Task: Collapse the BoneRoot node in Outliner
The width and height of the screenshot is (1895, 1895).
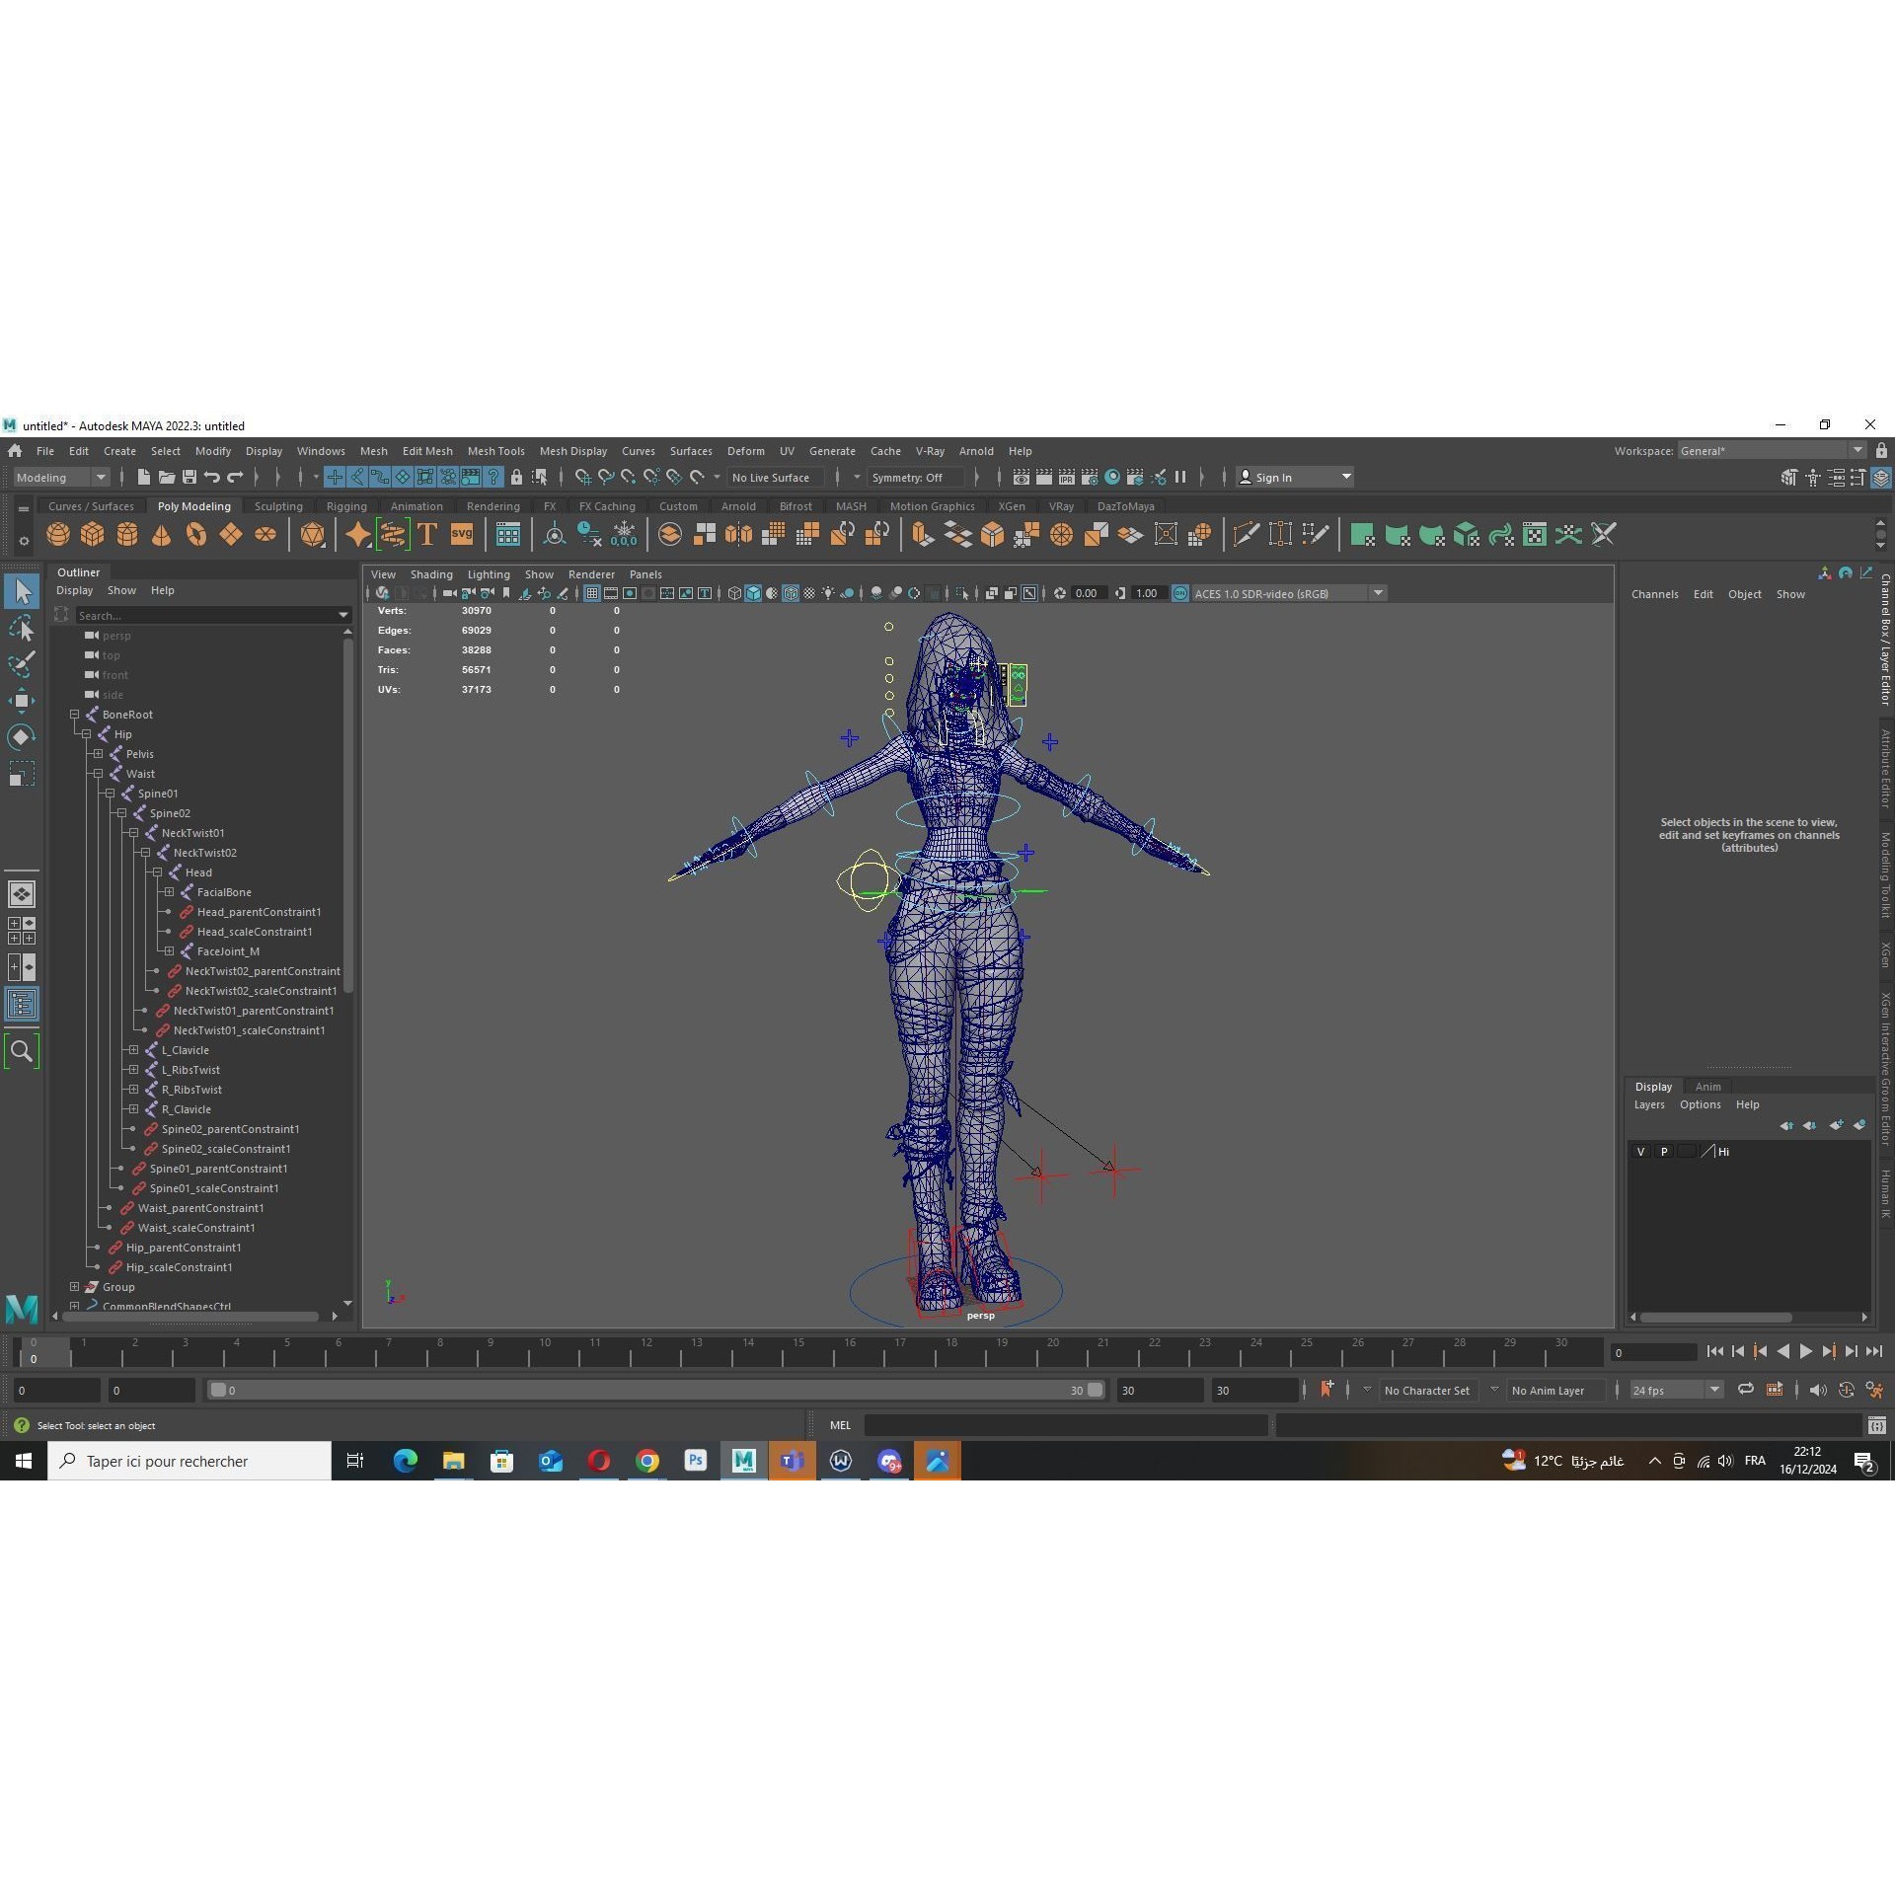Action: coord(74,715)
